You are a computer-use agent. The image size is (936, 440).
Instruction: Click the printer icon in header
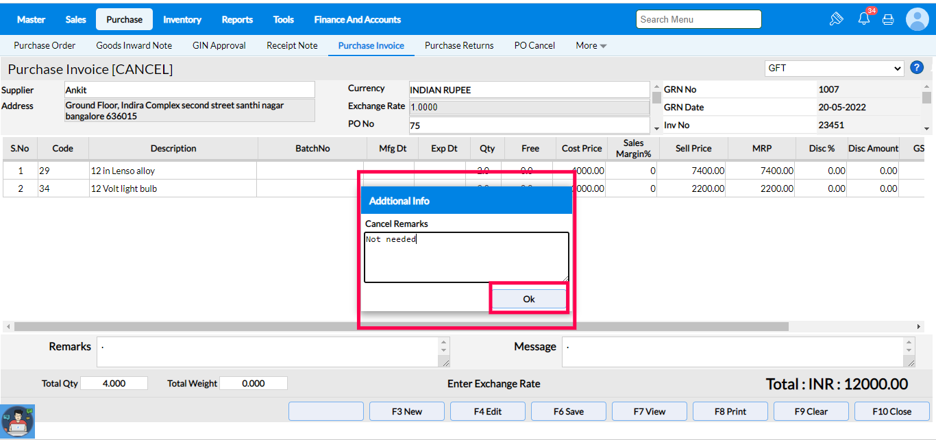point(888,20)
